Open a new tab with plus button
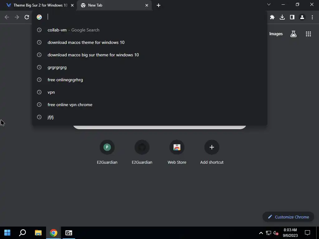Image resolution: width=319 pixels, height=239 pixels. pyautogui.click(x=159, y=5)
